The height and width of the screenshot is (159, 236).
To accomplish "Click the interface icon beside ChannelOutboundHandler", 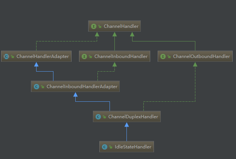I will (163, 57).
